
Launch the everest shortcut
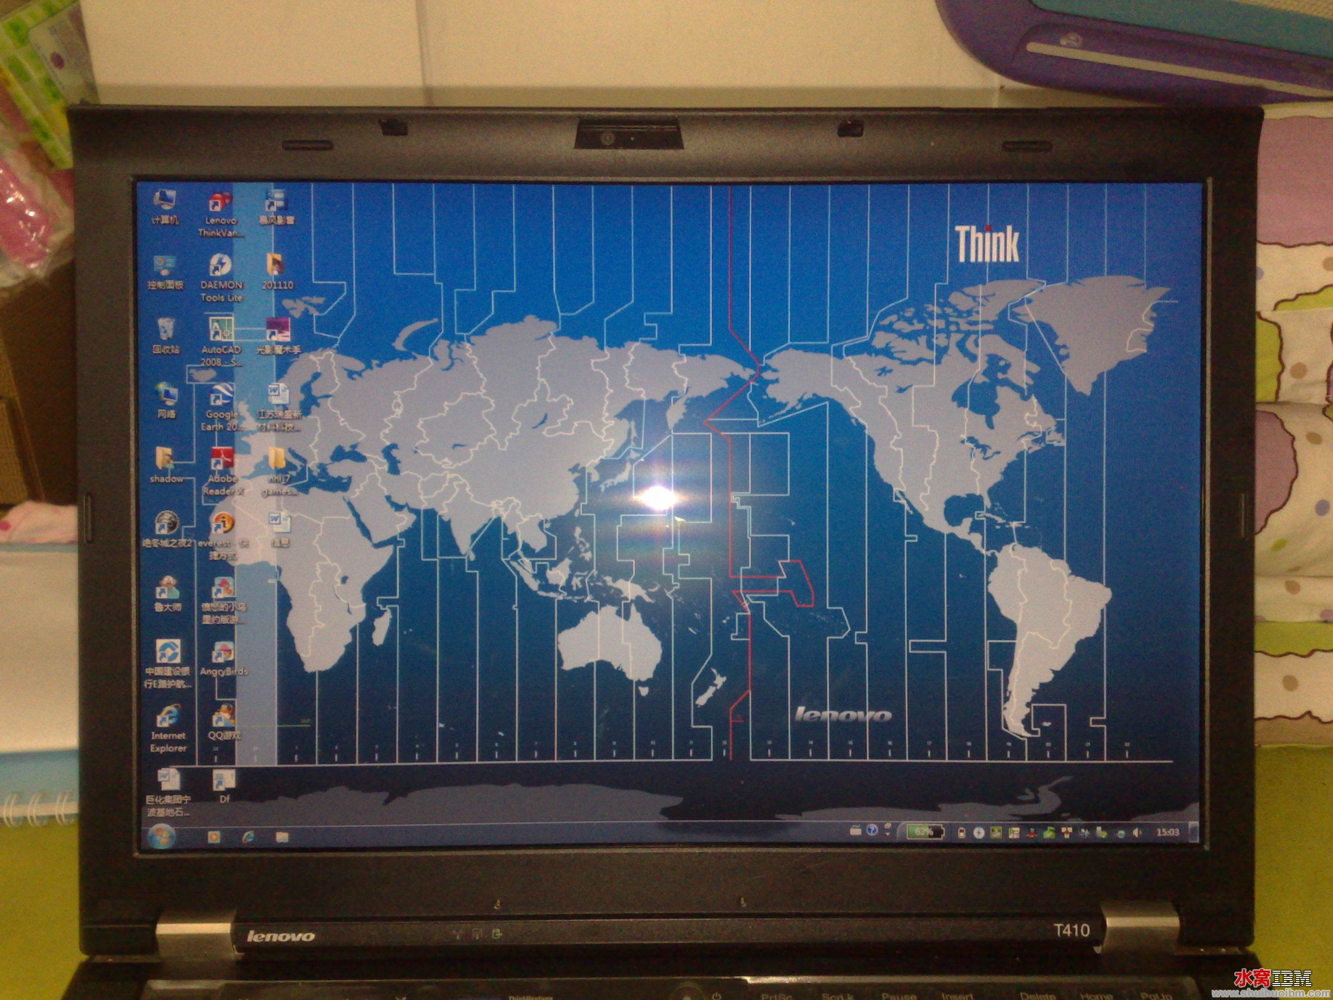(x=223, y=535)
